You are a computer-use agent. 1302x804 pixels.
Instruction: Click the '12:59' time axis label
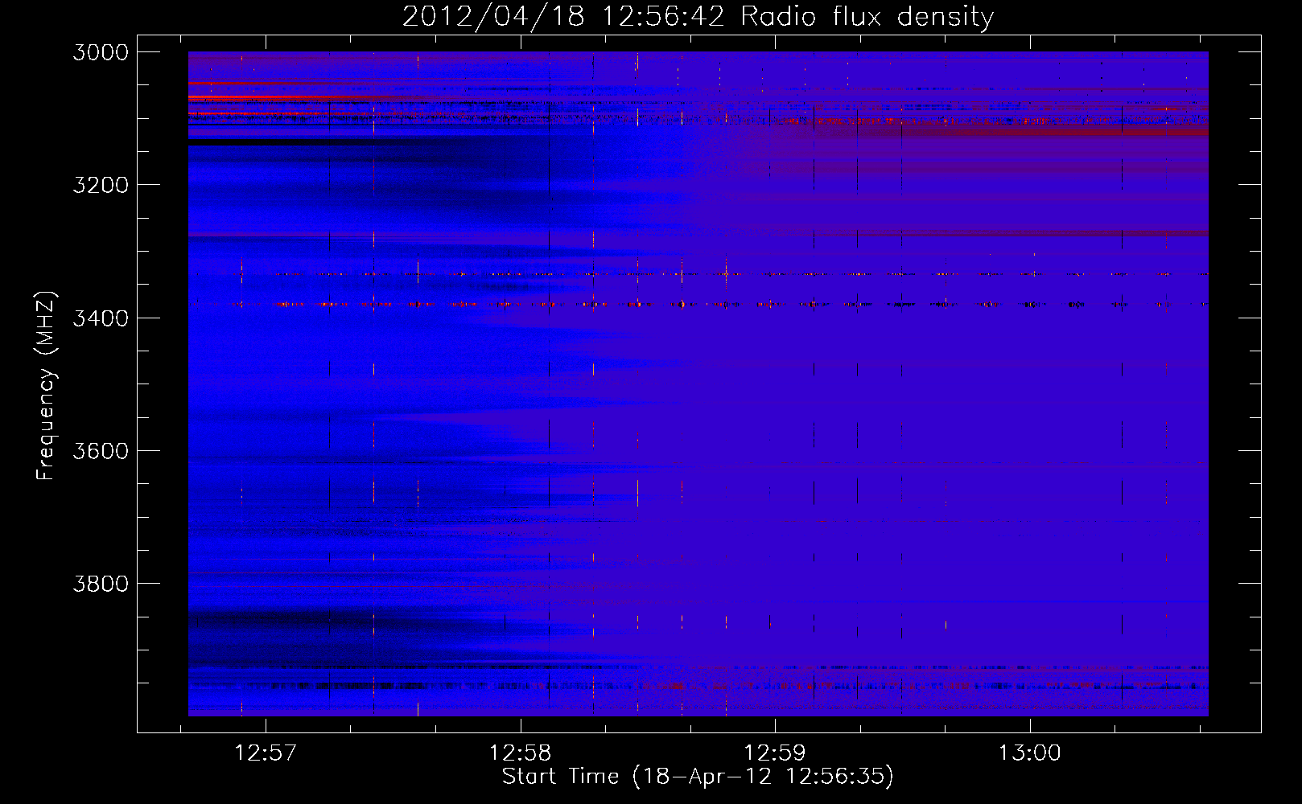click(775, 753)
